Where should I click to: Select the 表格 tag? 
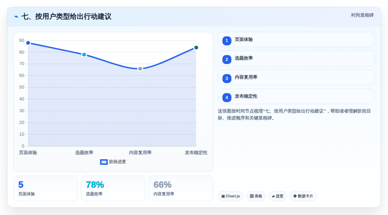(x=256, y=196)
